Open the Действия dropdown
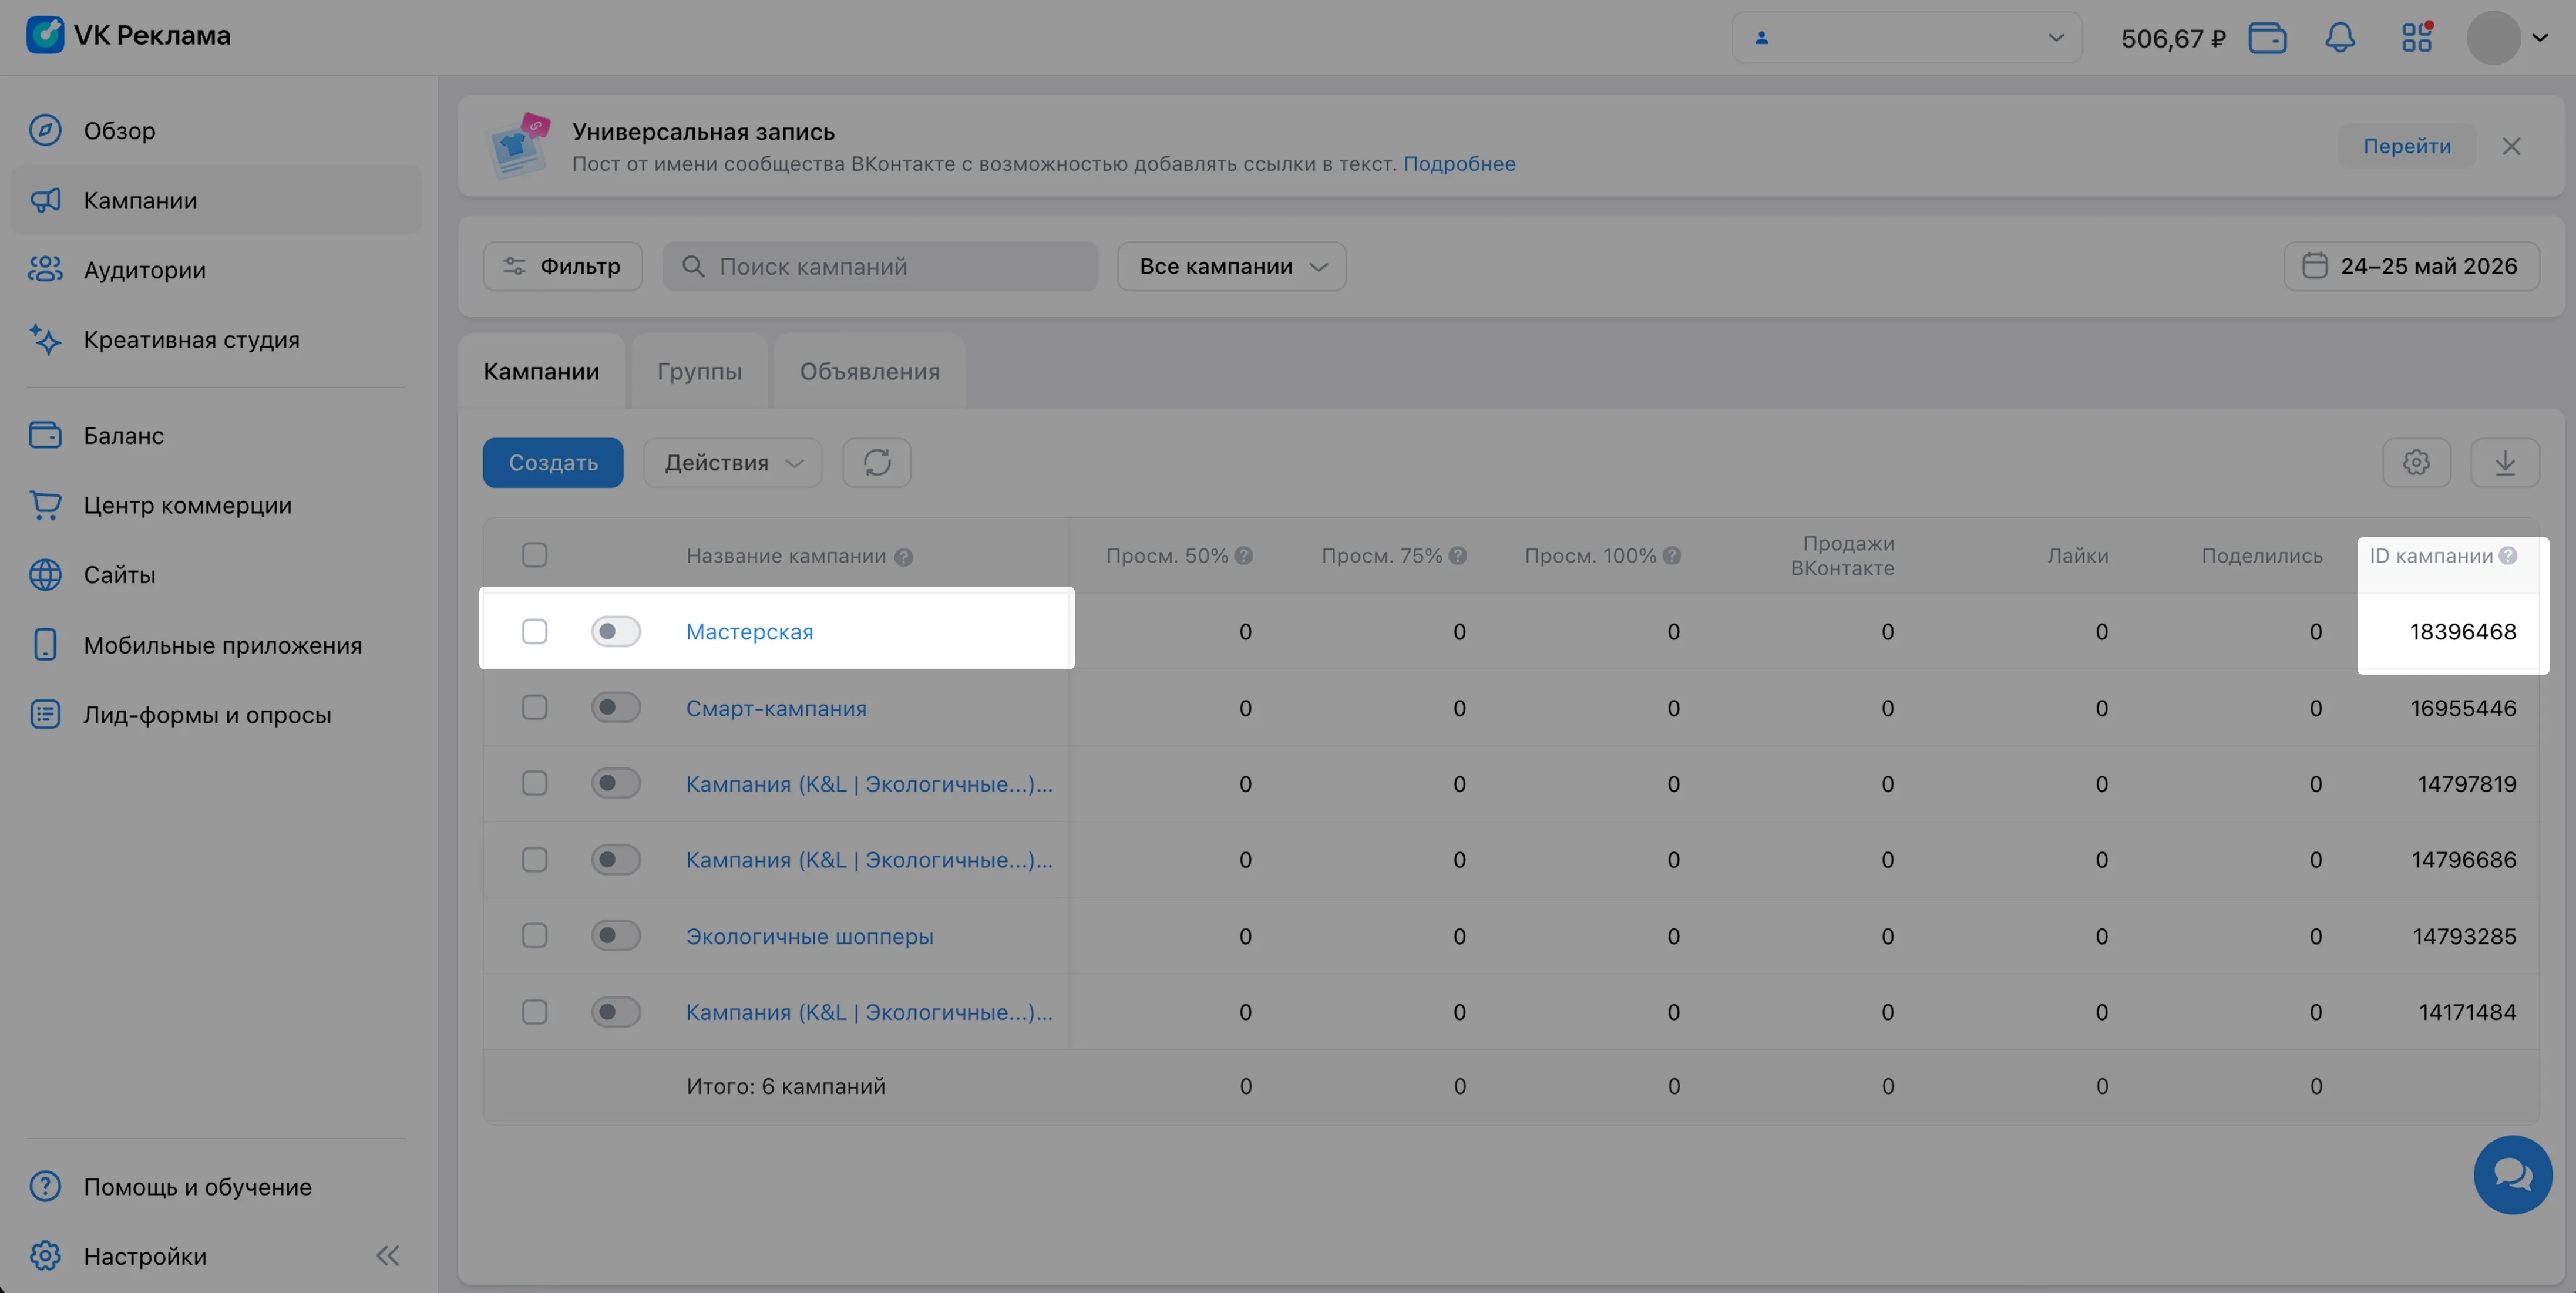Image resolution: width=2576 pixels, height=1293 pixels. (x=732, y=463)
